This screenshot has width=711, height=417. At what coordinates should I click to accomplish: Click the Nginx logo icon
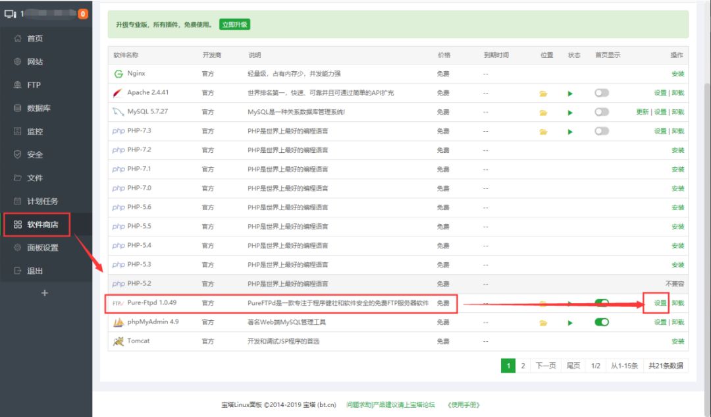118,74
